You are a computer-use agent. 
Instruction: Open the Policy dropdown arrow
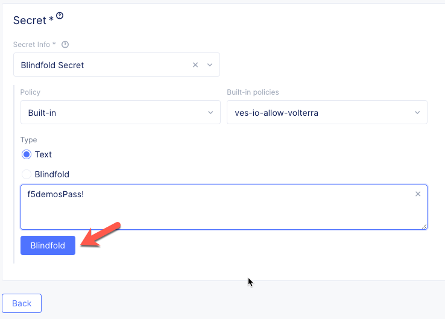click(210, 112)
